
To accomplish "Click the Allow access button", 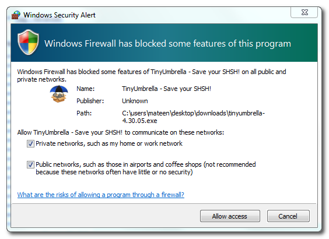I will point(230,216).
